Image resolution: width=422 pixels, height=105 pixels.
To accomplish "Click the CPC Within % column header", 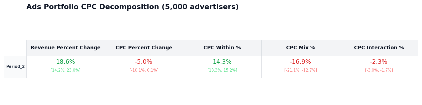I will [x=222, y=48].
